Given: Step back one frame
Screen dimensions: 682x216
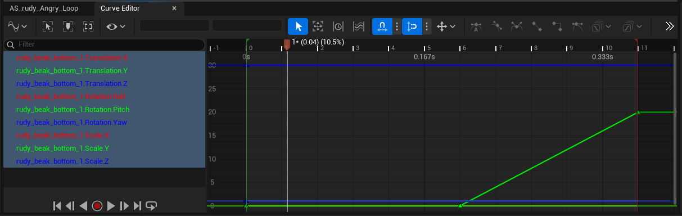Looking at the screenshot, I should point(70,206).
